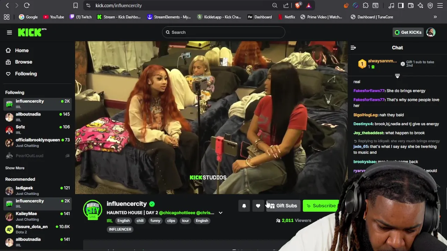Open the Brave VPN shield icon
Image resolution: width=447 pixels, height=251 pixels.
coord(430,6)
